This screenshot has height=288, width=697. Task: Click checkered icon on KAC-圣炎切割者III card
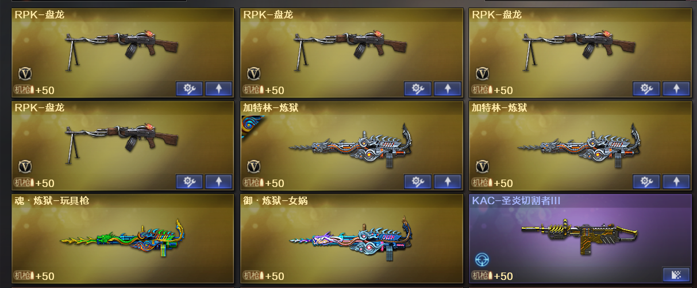(676, 274)
